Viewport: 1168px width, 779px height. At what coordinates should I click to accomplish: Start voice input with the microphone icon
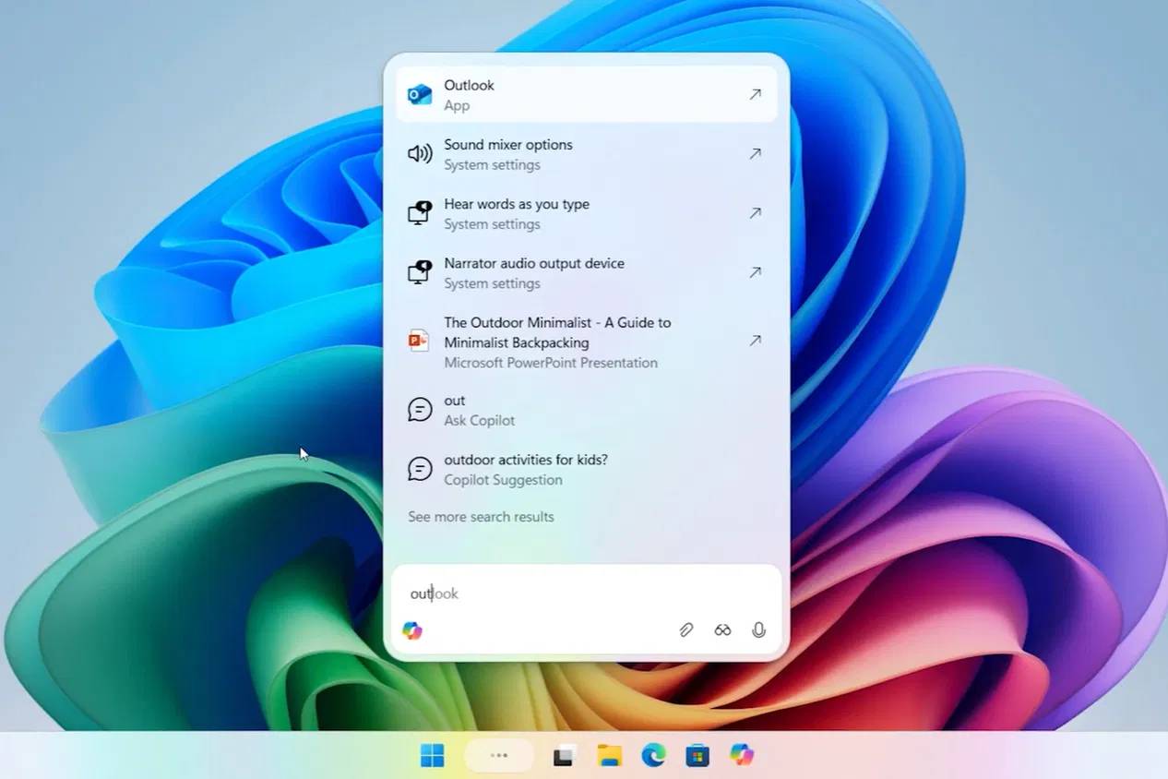[758, 629]
